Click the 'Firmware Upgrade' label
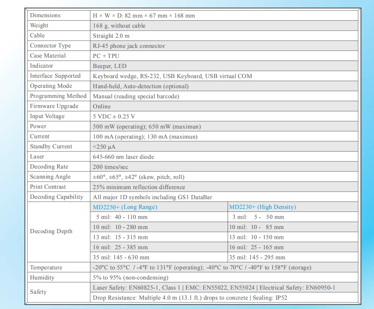This screenshot has width=374, height=309. (54, 106)
